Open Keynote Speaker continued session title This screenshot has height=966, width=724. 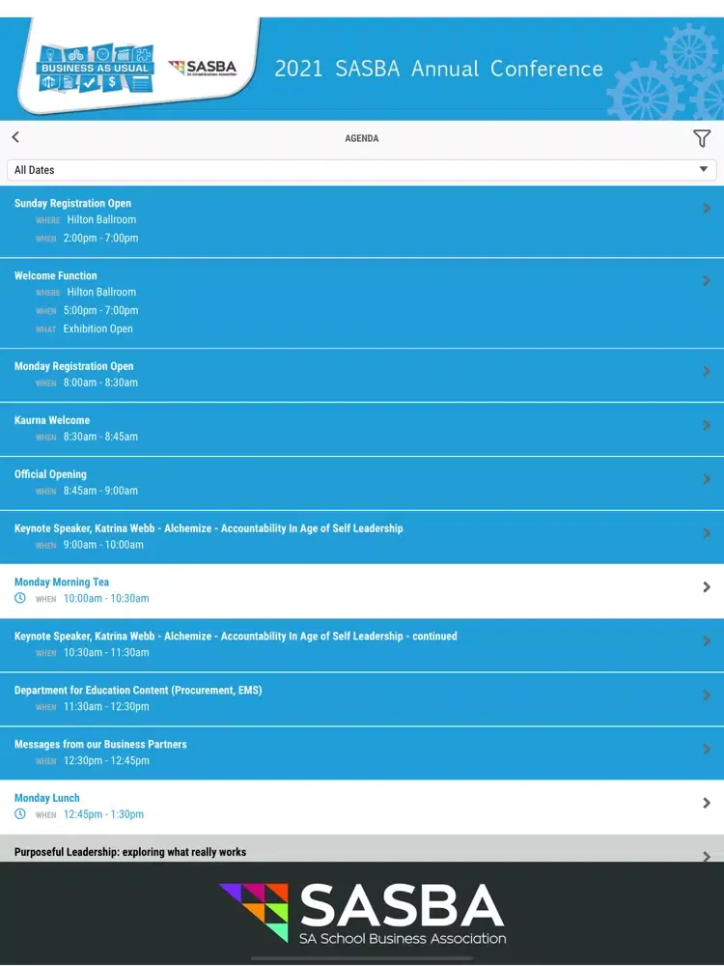tap(236, 636)
